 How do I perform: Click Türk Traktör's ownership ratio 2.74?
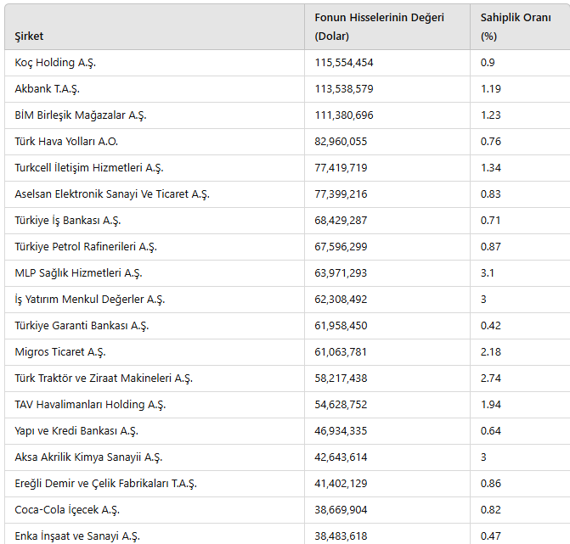pyautogui.click(x=491, y=379)
